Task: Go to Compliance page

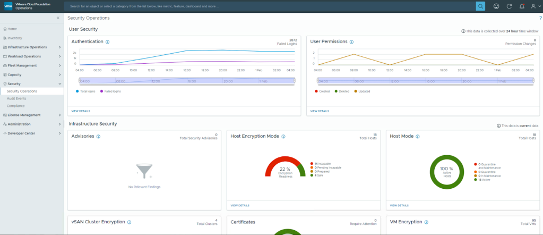Action: coord(16,106)
